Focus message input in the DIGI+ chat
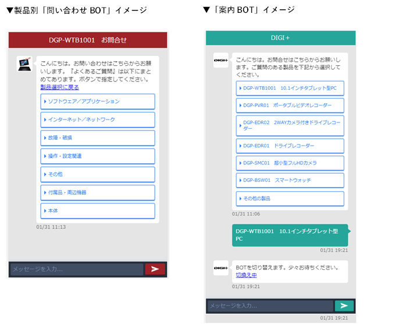 pos(270,306)
